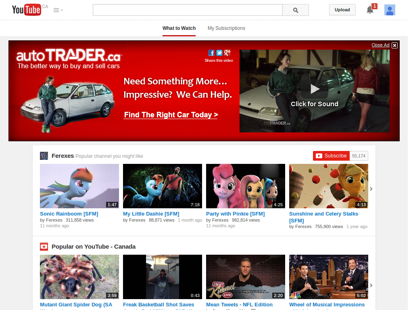413x310 pixels.
Task: Open the user account avatar
Action: pos(390,10)
